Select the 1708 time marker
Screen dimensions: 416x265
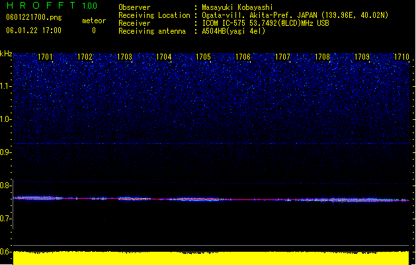tap(322, 57)
